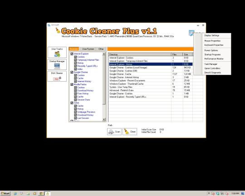Image resolution: width=245 pixels, height=196 pixels.
Task: Switch to the User/System tab
Action: tap(88, 49)
